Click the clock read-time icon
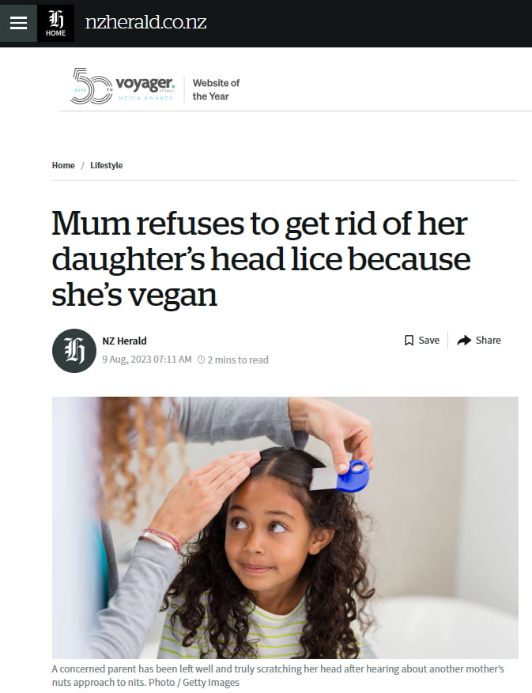The width and height of the screenshot is (532, 693). [202, 360]
